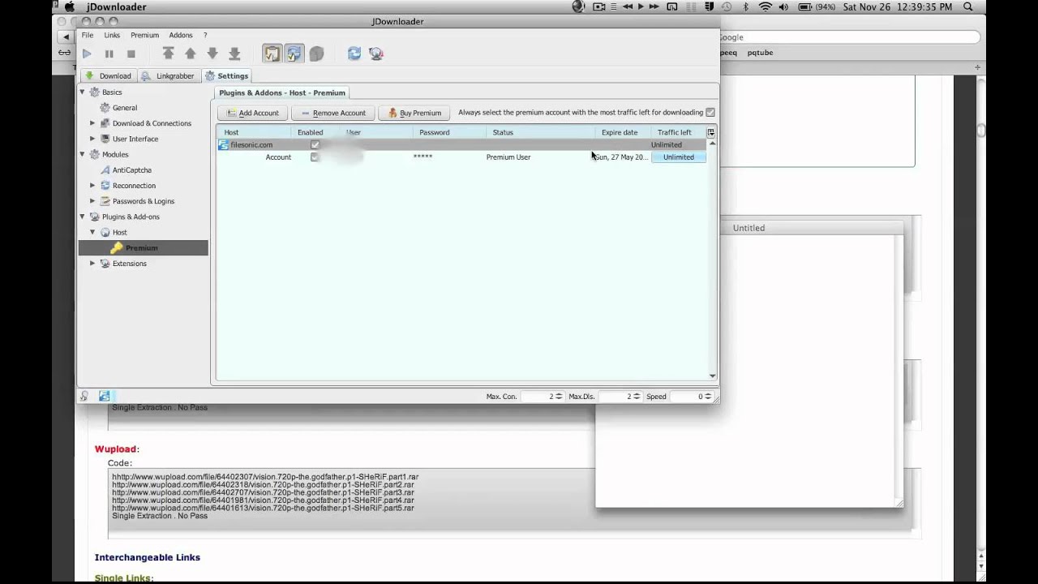The height and width of the screenshot is (584, 1038).
Task: Click the Interchangeable Links heading
Action: (147, 557)
